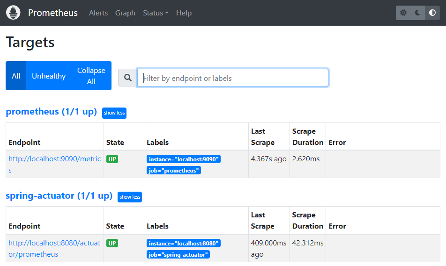
Task: Collapse prometheus group with show less
Action: (114, 113)
